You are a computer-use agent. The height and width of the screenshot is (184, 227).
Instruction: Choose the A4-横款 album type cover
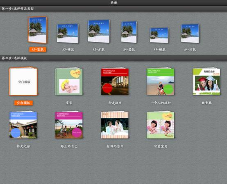[159, 35]
